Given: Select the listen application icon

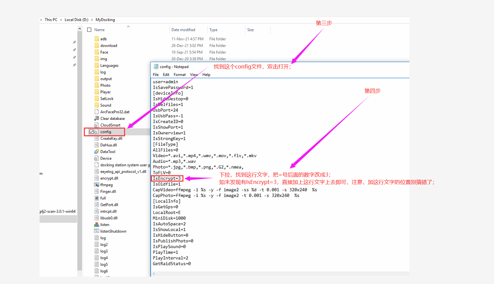Looking at the screenshot, I should point(97,225).
